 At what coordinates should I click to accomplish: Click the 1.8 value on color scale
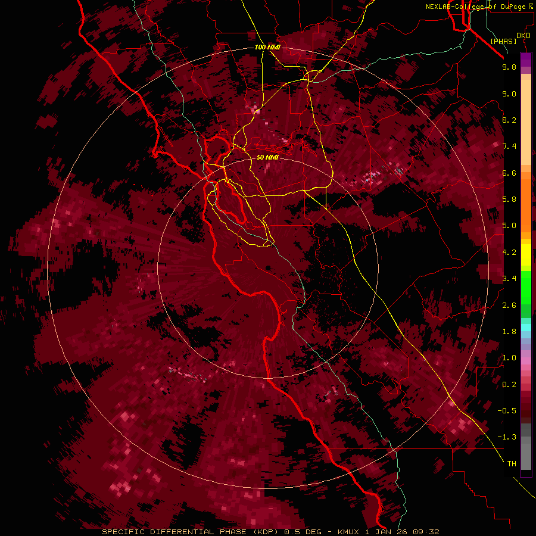509,331
